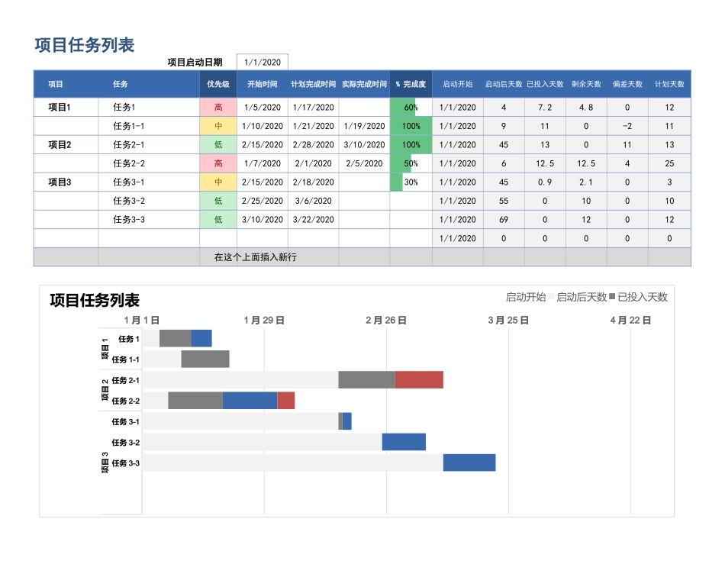Screen dimensions: 725x561
Task: Toggle the 已投入天数 legend item
Action: tap(641, 298)
